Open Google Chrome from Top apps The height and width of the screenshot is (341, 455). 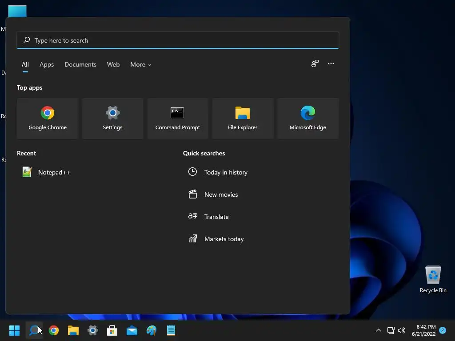pos(48,118)
